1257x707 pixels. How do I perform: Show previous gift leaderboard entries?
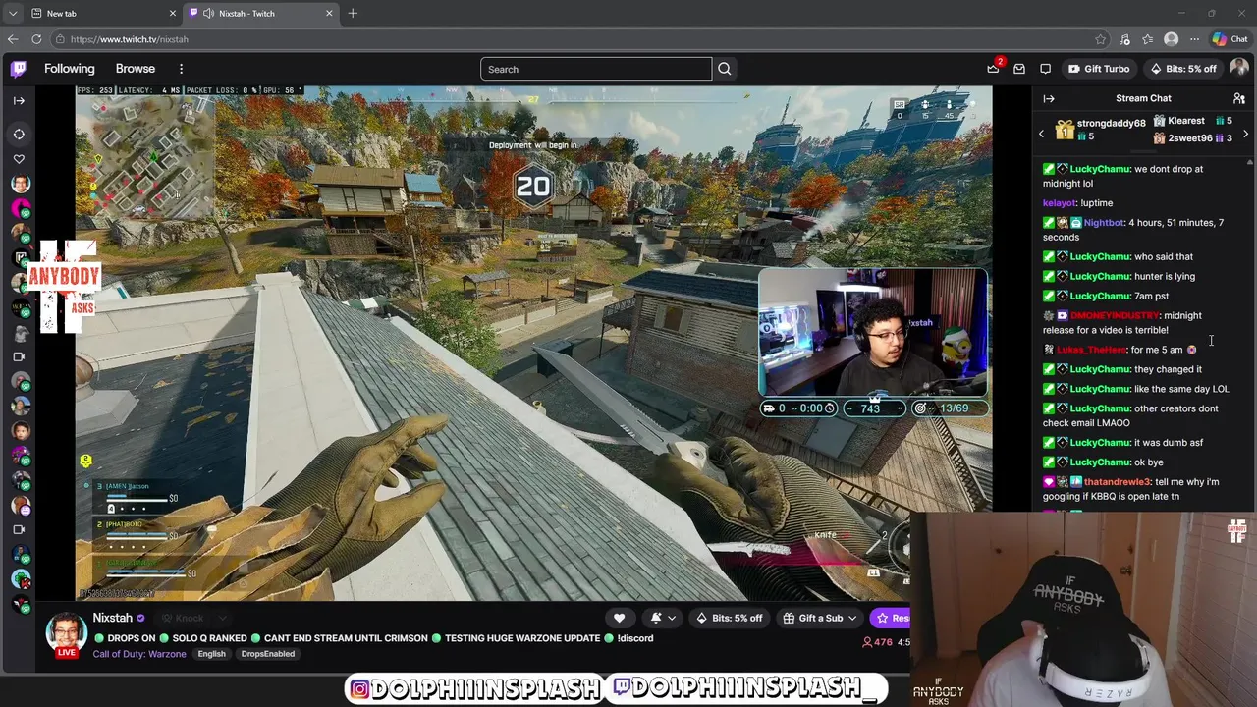1041,134
